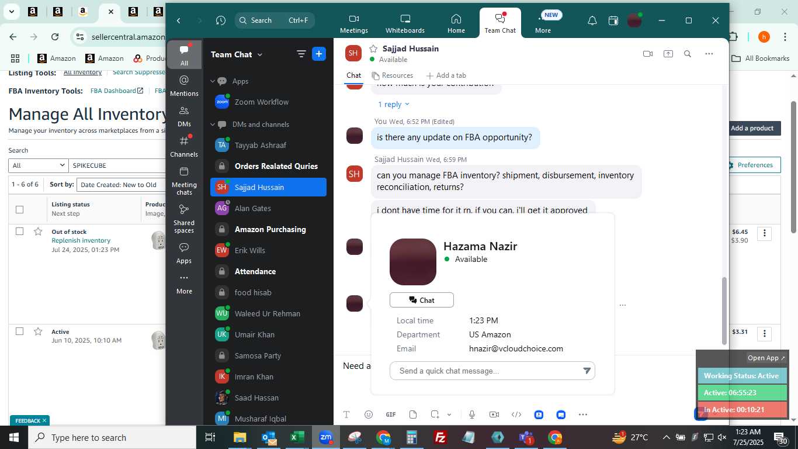The height and width of the screenshot is (449, 798).
Task: Open All search filter dropdown in Amazon
Action: (x=39, y=165)
